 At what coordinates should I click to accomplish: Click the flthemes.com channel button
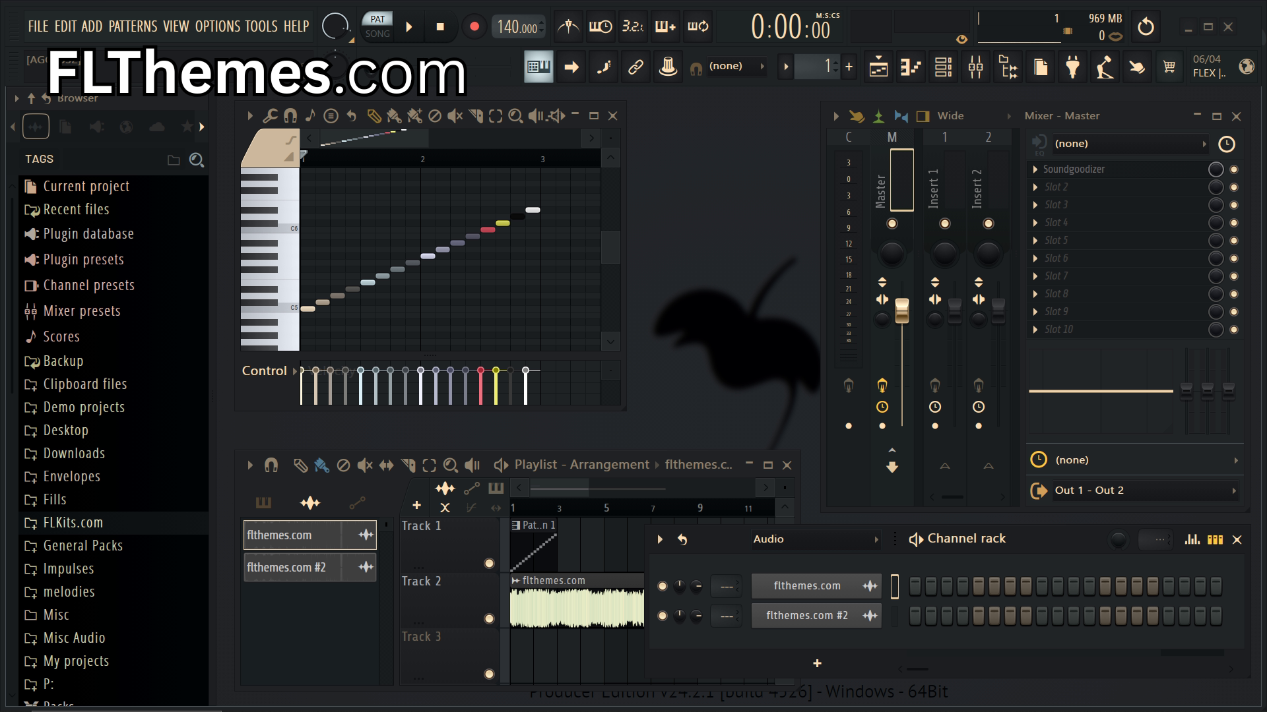816,586
